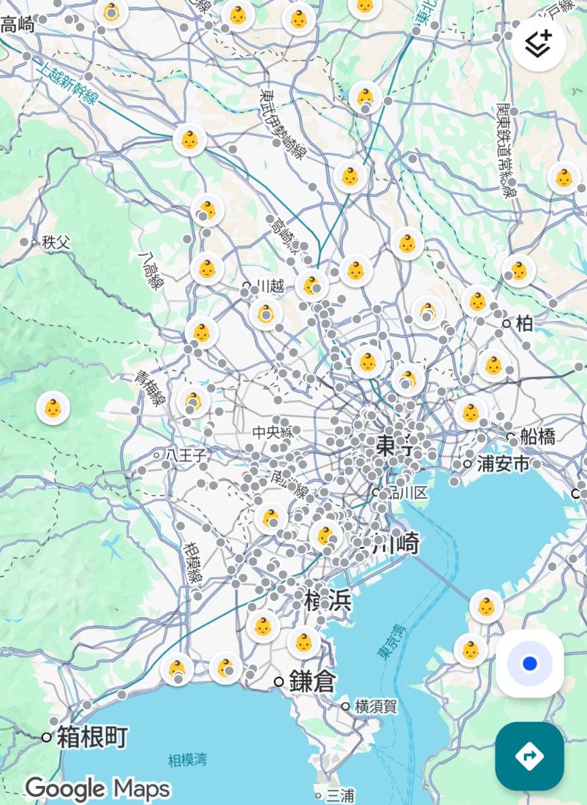Select the baby marker right of the 八高線 label
Image resolution: width=587 pixels, height=805 pixels.
click(207, 269)
